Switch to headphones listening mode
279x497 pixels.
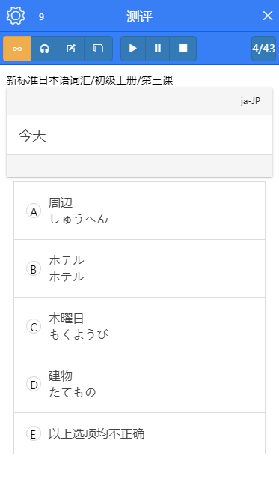pos(45,49)
